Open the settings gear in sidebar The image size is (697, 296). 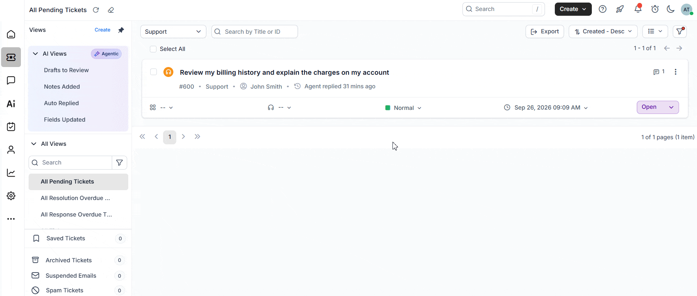(x=11, y=196)
